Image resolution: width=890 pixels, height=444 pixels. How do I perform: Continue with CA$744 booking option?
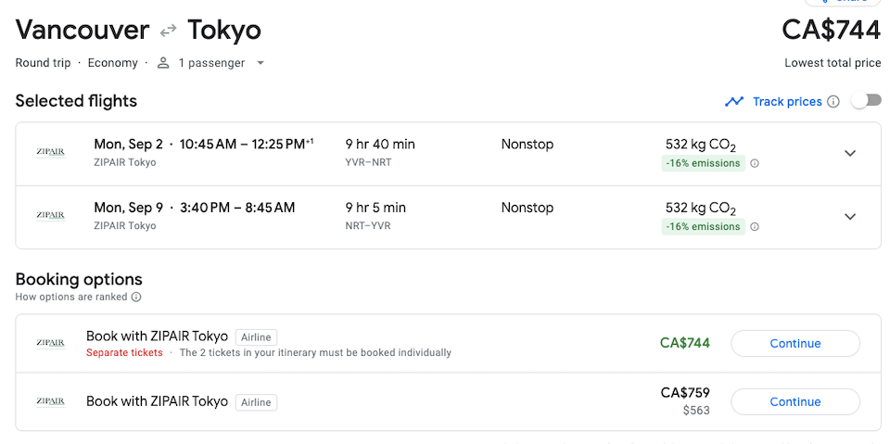pyautogui.click(x=795, y=344)
